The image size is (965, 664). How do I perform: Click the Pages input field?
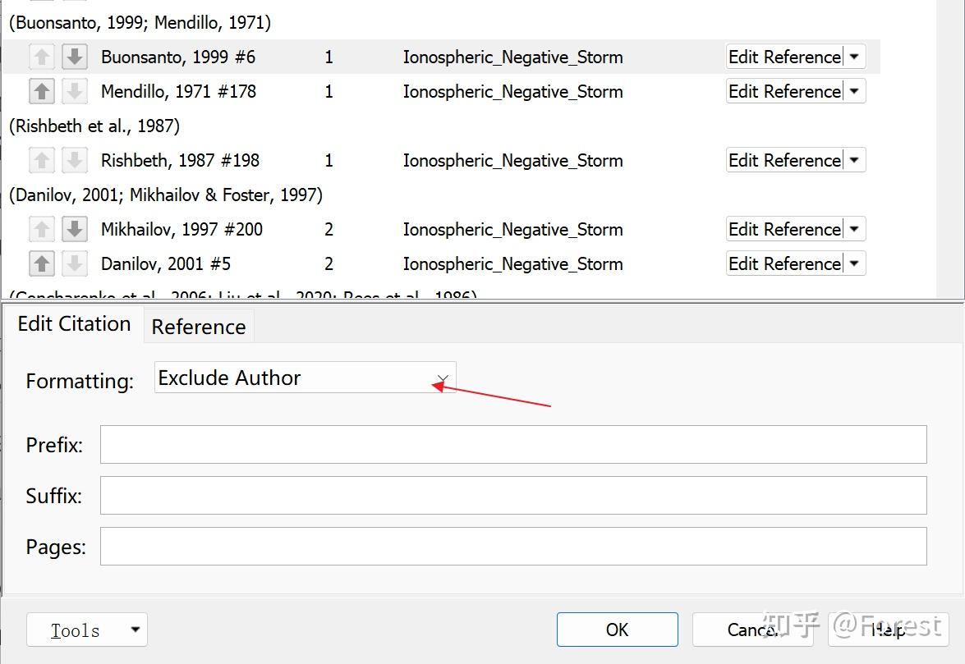513,547
